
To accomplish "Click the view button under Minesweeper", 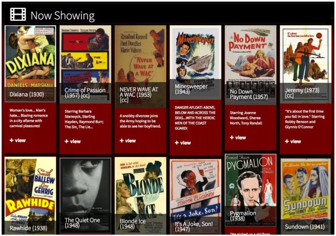I will point(183,142).
